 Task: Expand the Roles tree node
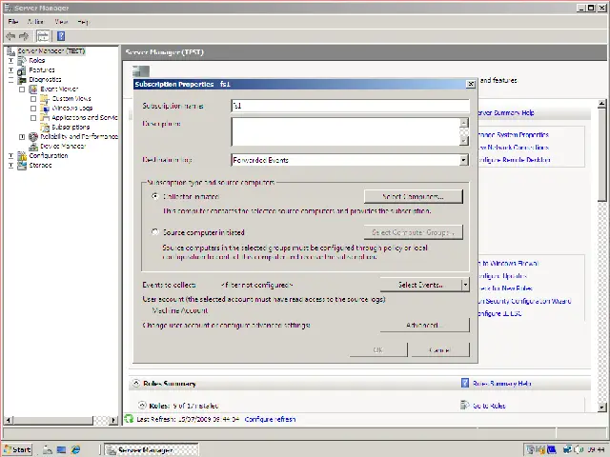10,61
